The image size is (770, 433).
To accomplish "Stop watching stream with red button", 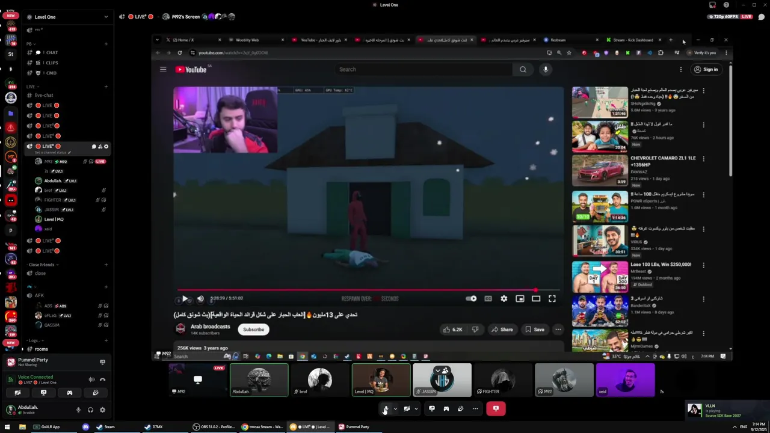I will (x=496, y=408).
